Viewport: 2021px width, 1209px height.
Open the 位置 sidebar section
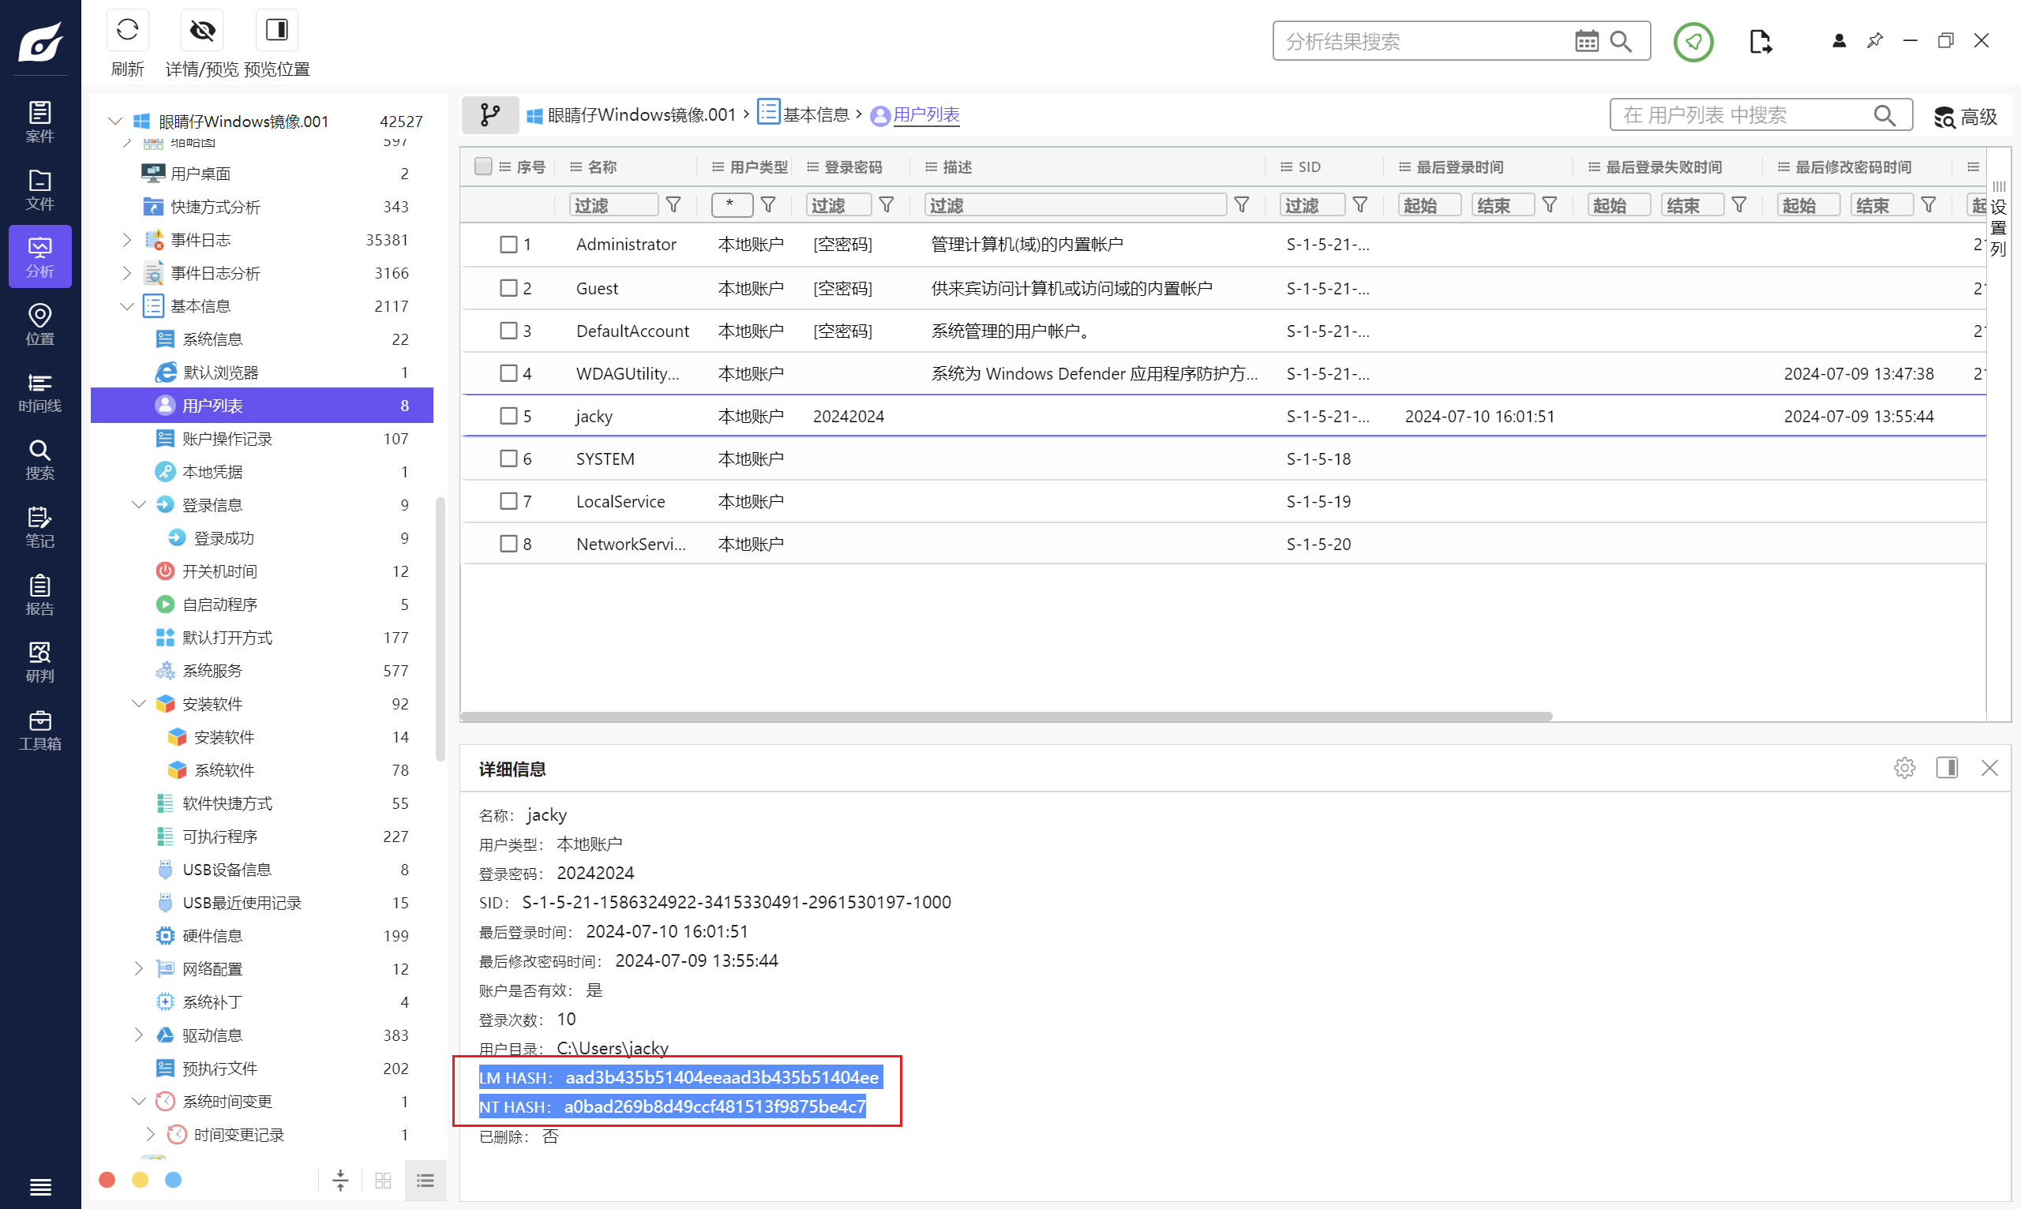40,324
